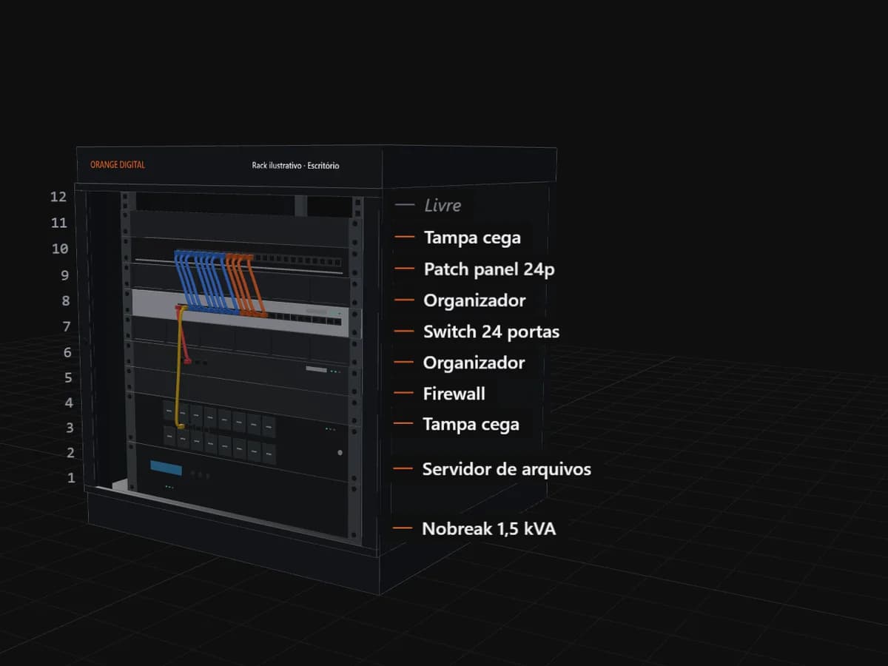Click rack unit number 5
This screenshot has height=666, width=888.
point(69,378)
